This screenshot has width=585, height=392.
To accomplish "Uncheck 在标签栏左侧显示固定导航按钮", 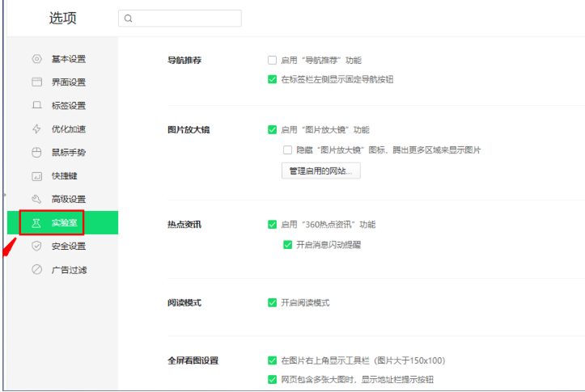I will (273, 79).
